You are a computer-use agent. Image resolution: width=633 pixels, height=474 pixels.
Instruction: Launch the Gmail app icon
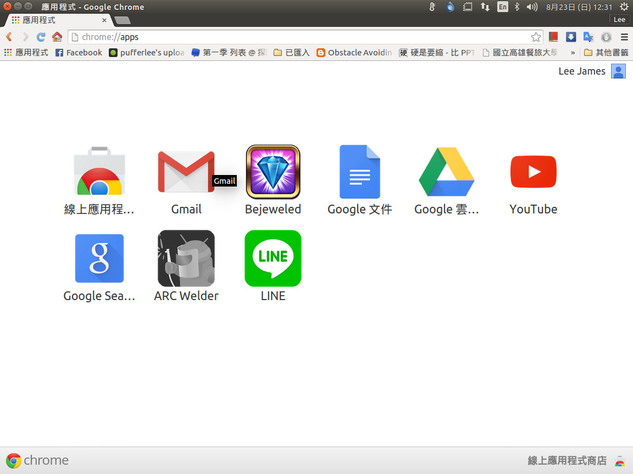[x=186, y=172]
